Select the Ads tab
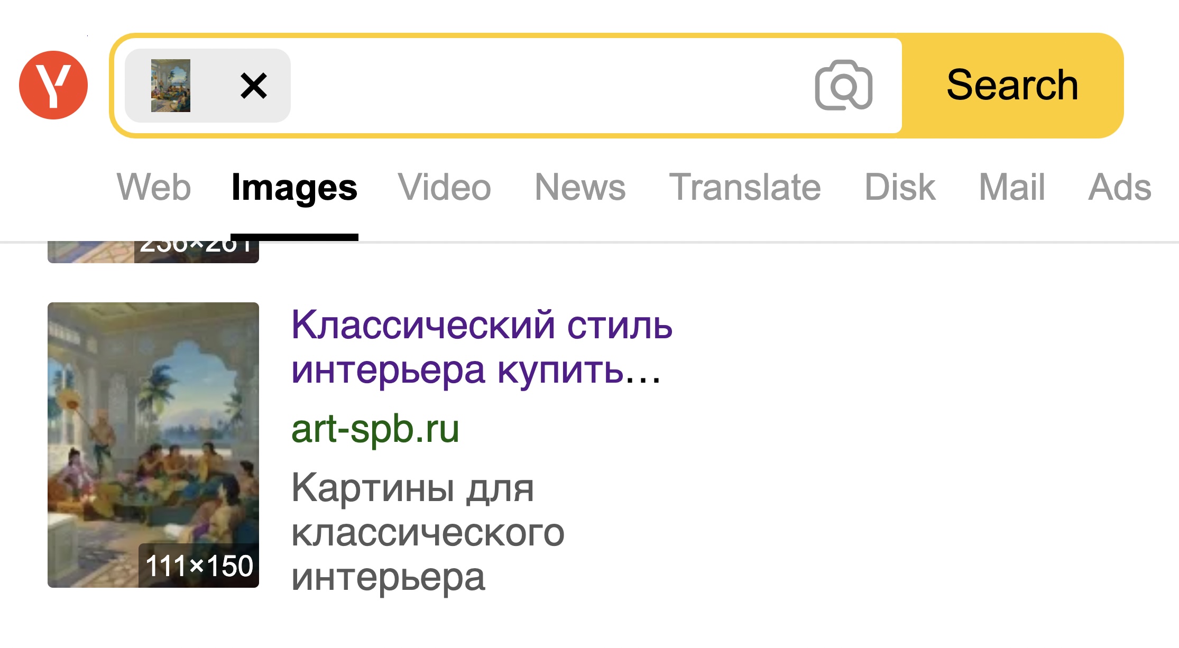 coord(1120,187)
